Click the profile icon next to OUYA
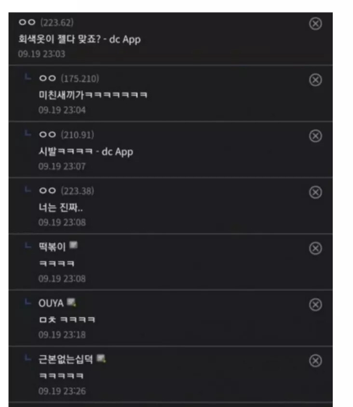353x407 pixels. point(71,302)
